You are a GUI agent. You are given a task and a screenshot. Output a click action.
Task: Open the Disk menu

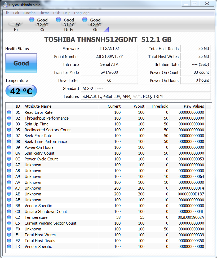pyautogui.click(x=56, y=13)
